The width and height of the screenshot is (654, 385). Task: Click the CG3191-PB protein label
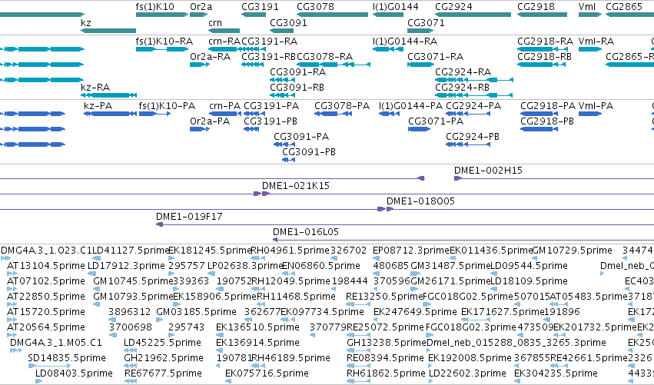pos(271,121)
